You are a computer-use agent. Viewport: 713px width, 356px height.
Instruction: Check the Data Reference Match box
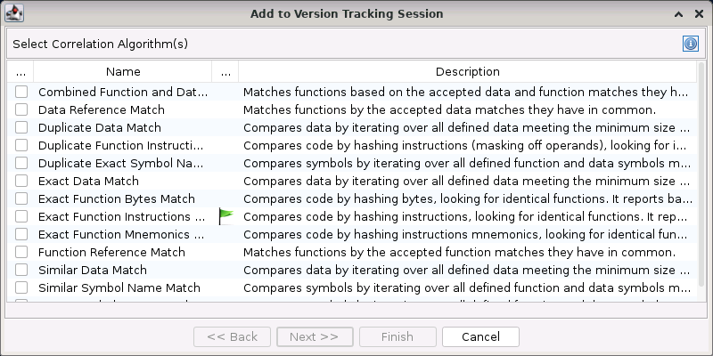20,109
